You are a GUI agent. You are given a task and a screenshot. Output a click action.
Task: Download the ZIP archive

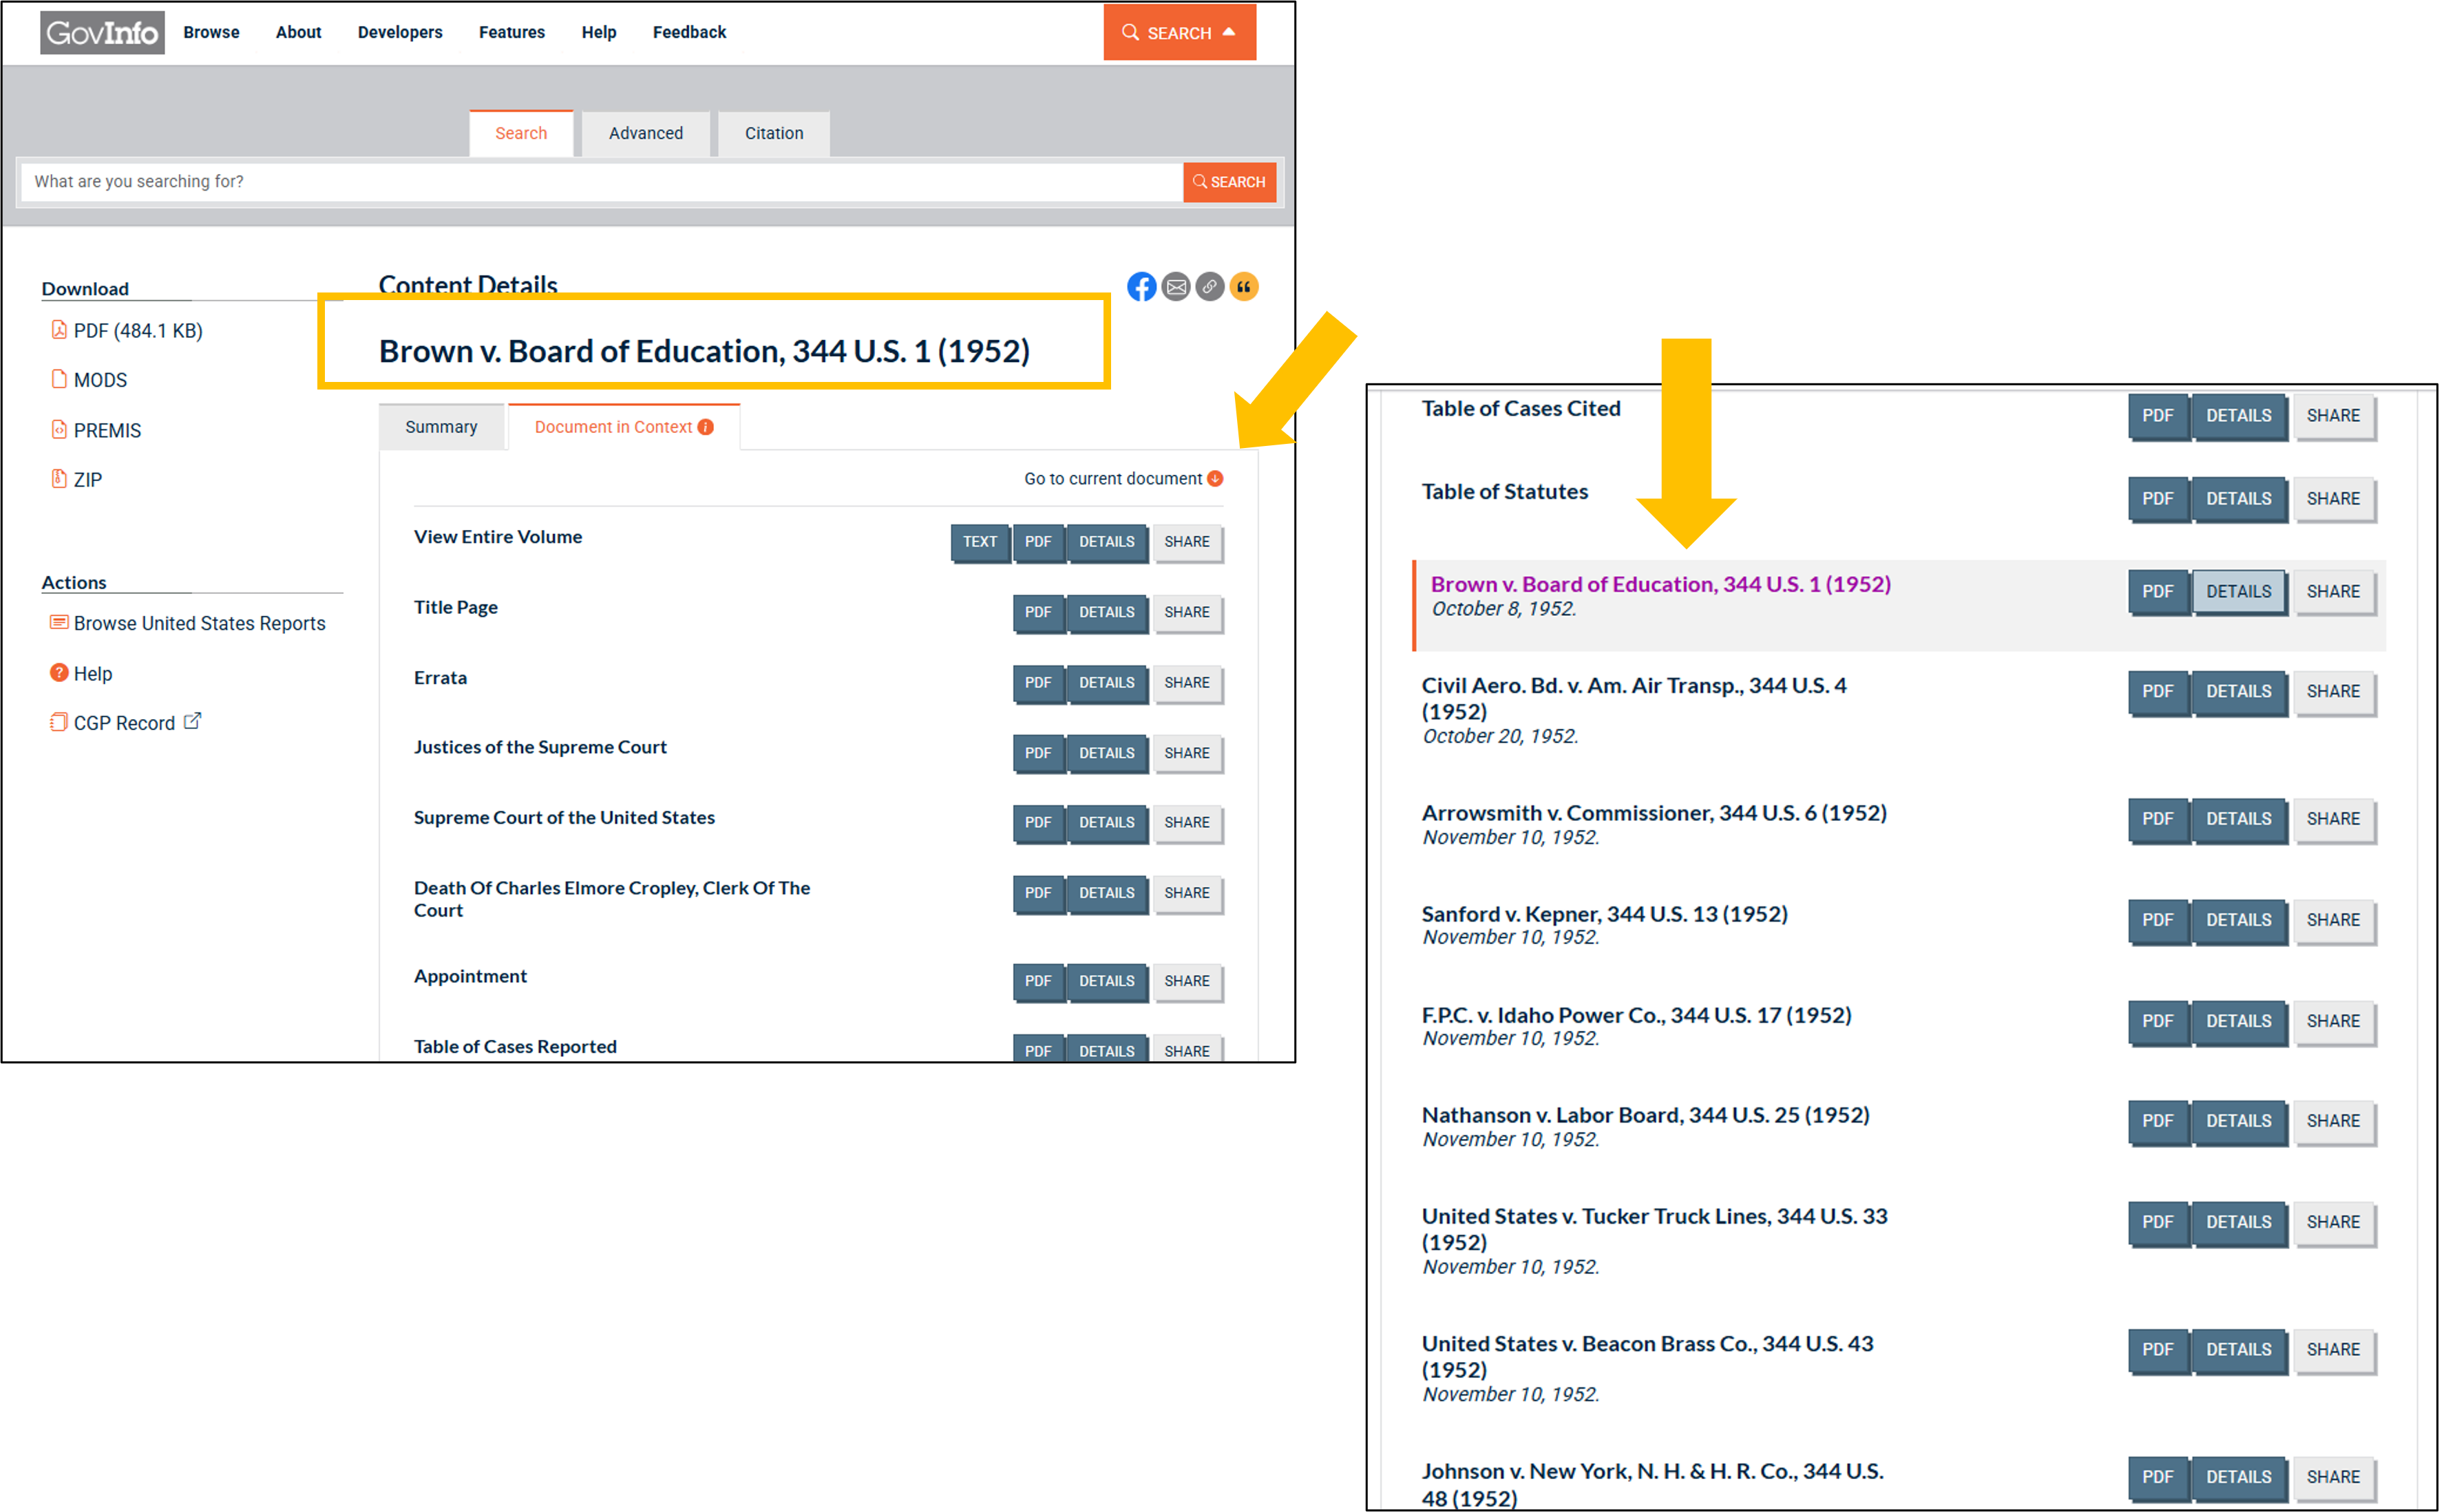point(88,479)
